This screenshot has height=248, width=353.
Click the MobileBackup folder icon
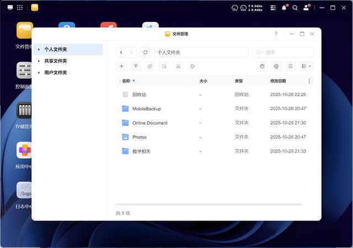(125, 109)
